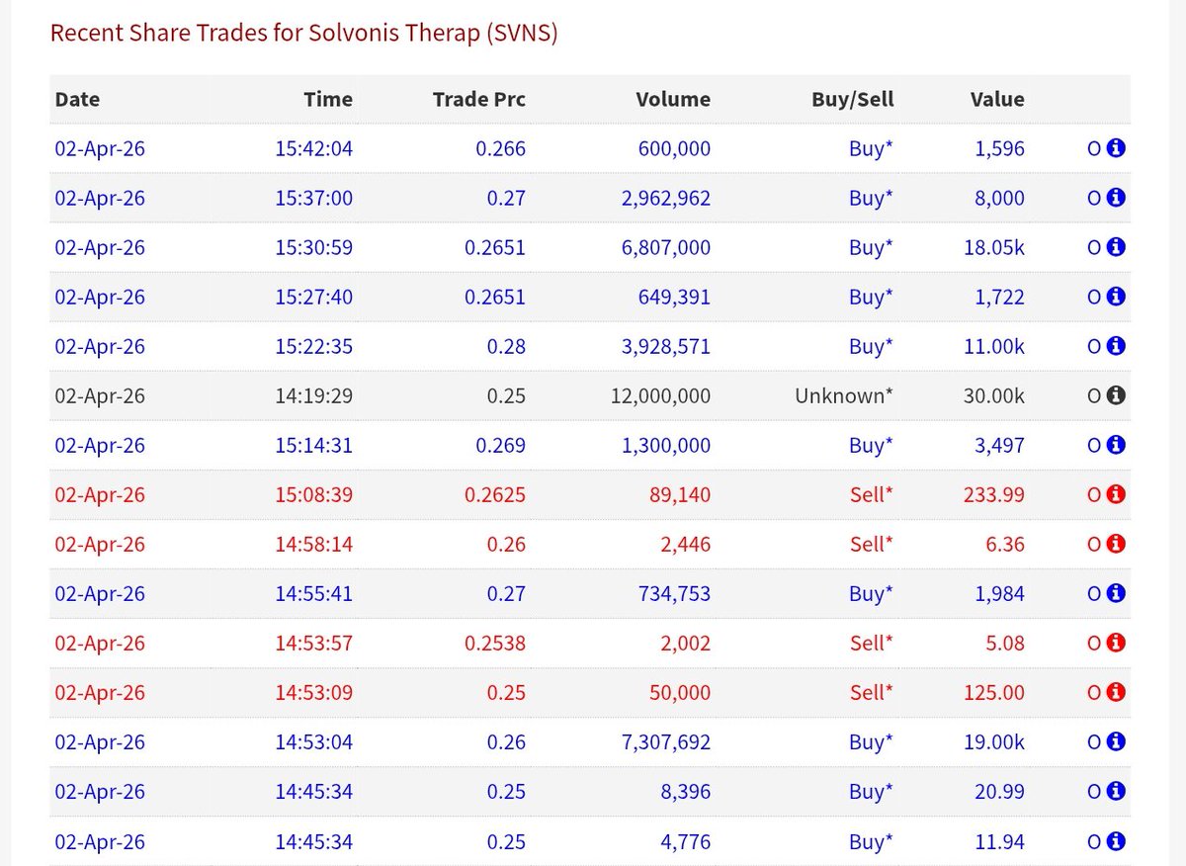Click the trade price 0.28
The width and height of the screenshot is (1186, 866).
click(x=506, y=346)
